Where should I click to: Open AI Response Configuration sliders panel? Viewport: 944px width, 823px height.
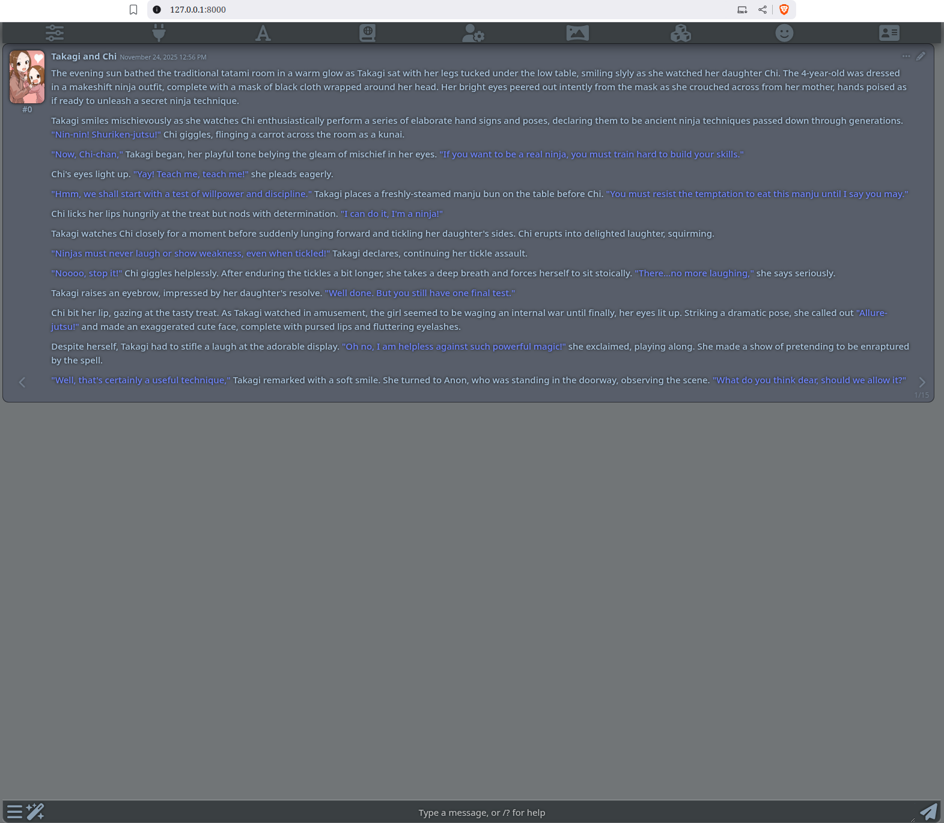tap(54, 33)
